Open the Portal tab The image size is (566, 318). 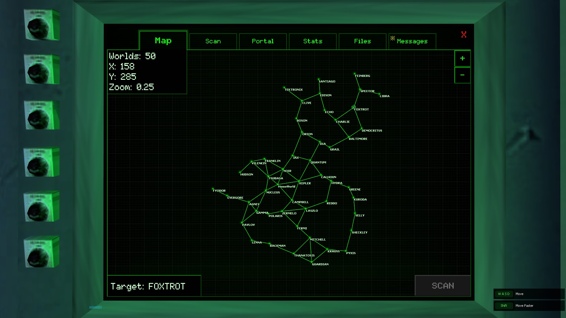(x=263, y=41)
